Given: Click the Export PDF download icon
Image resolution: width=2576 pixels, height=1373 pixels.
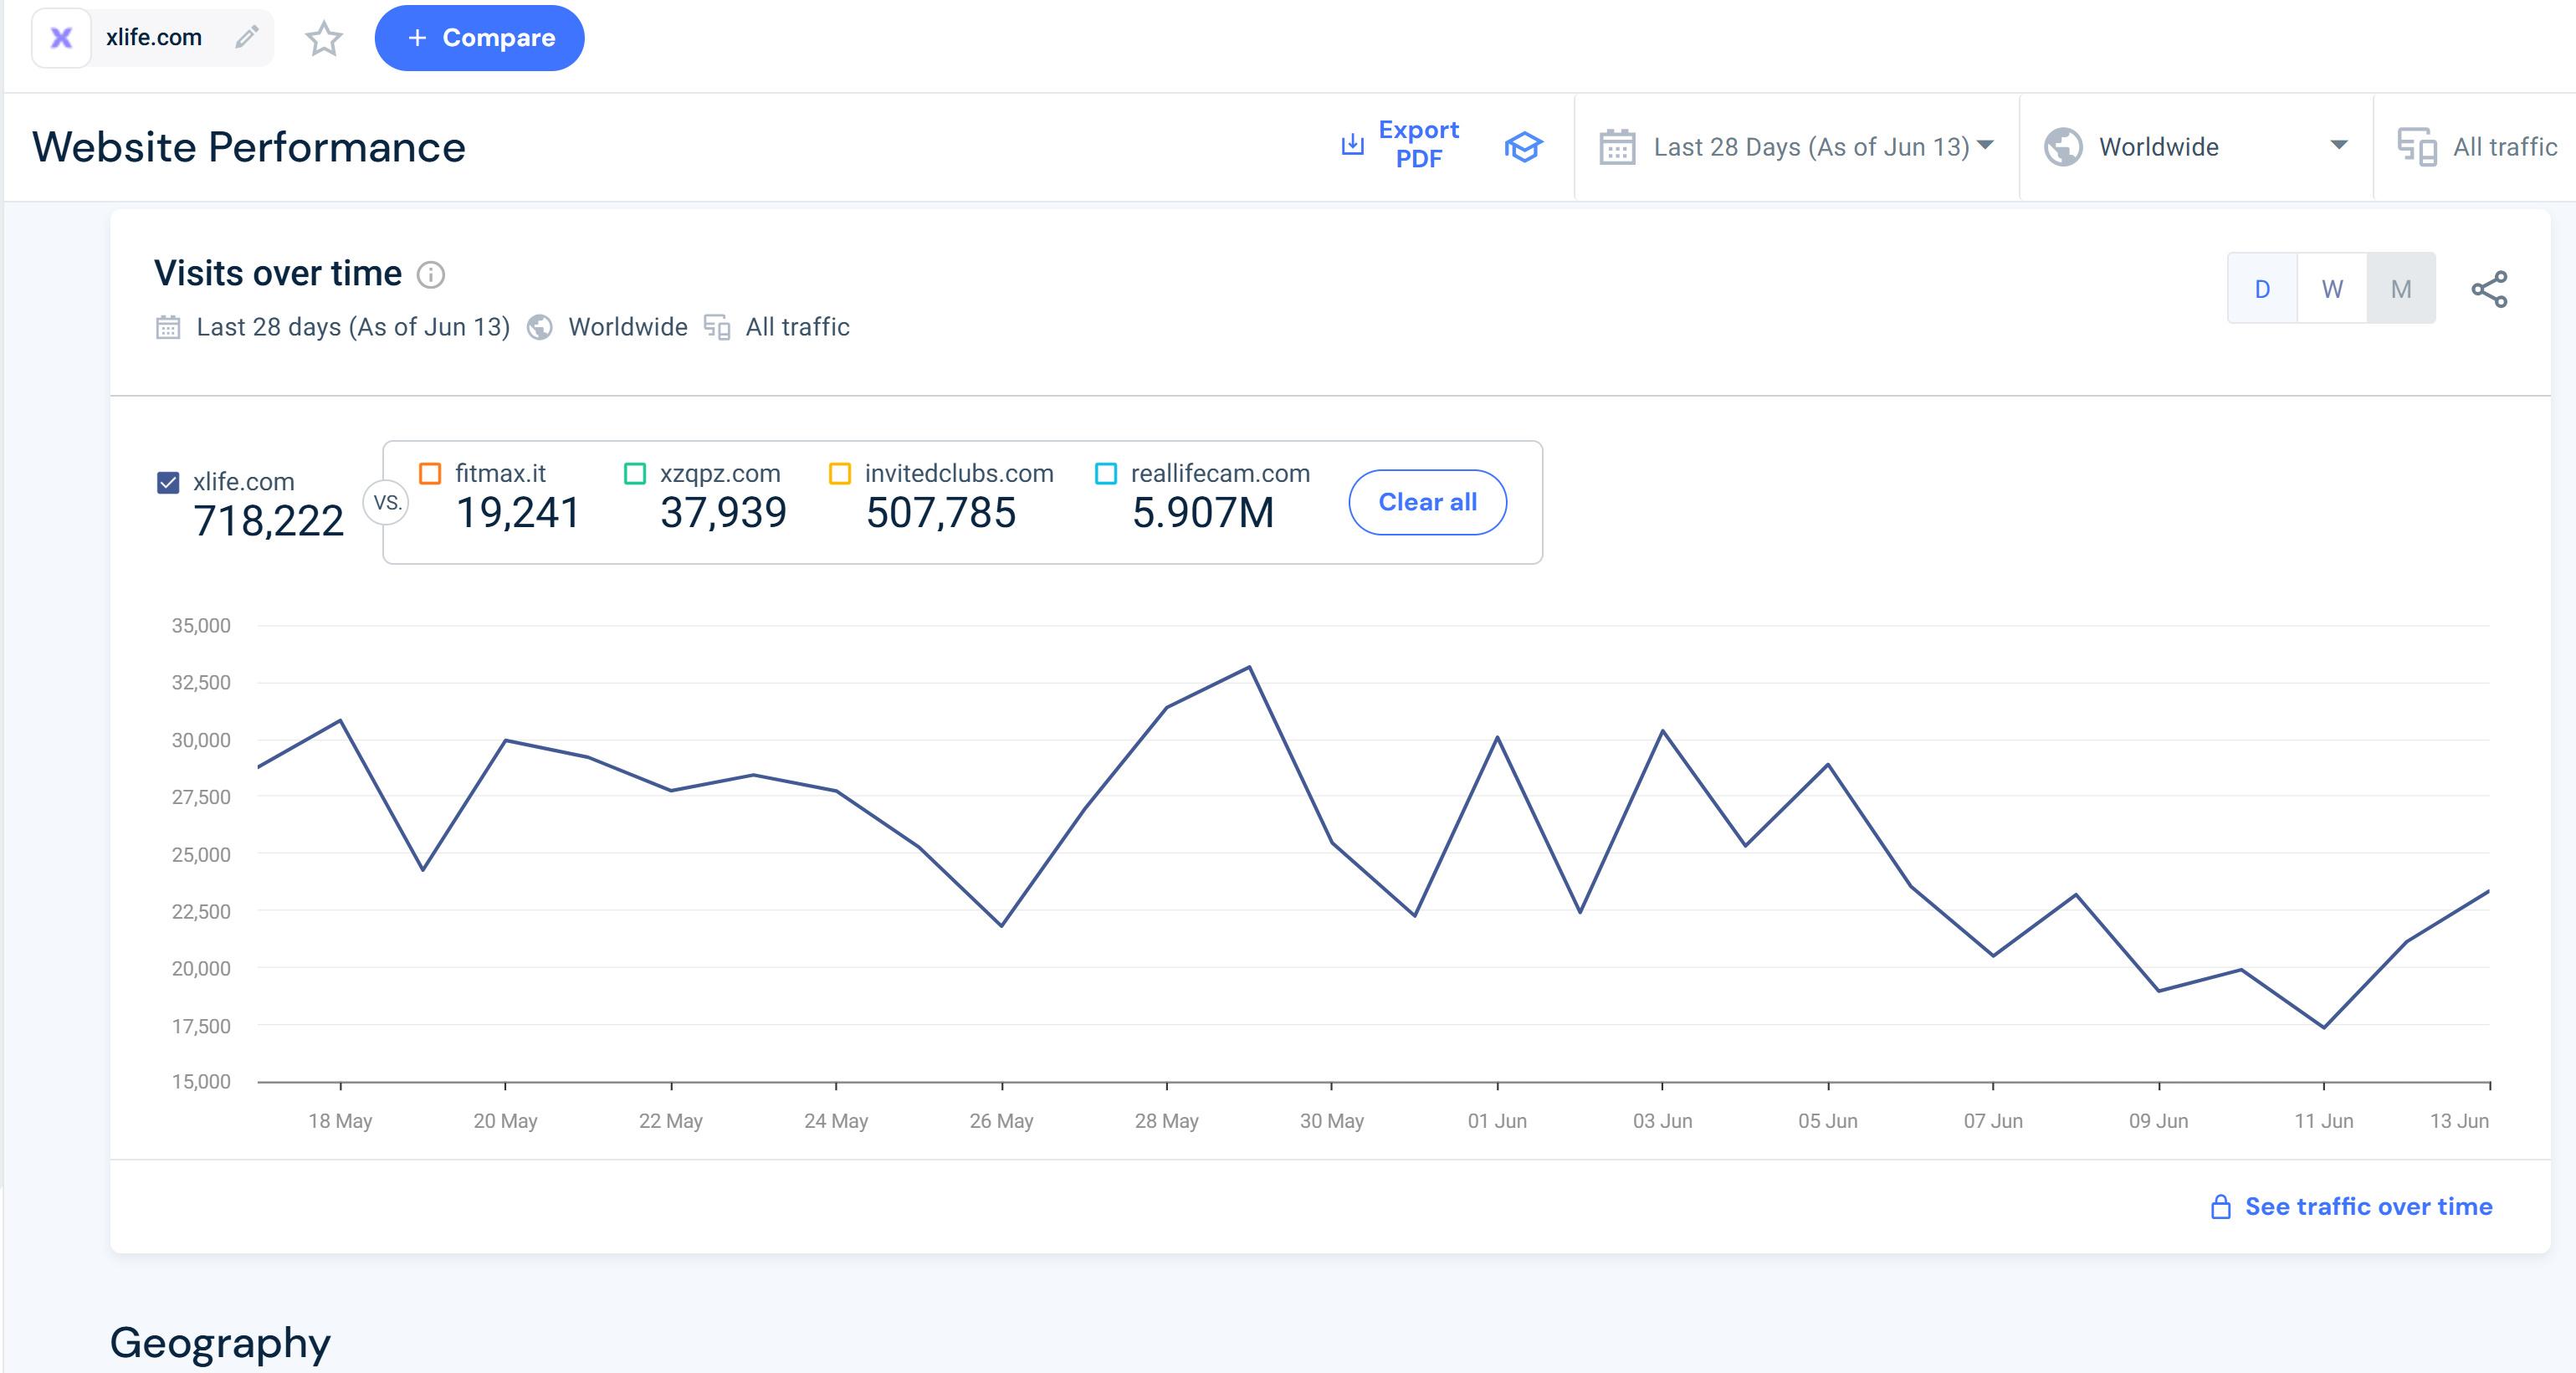Looking at the screenshot, I should [x=1352, y=145].
